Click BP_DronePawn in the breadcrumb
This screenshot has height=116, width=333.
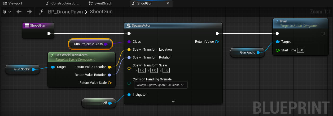[65, 12]
